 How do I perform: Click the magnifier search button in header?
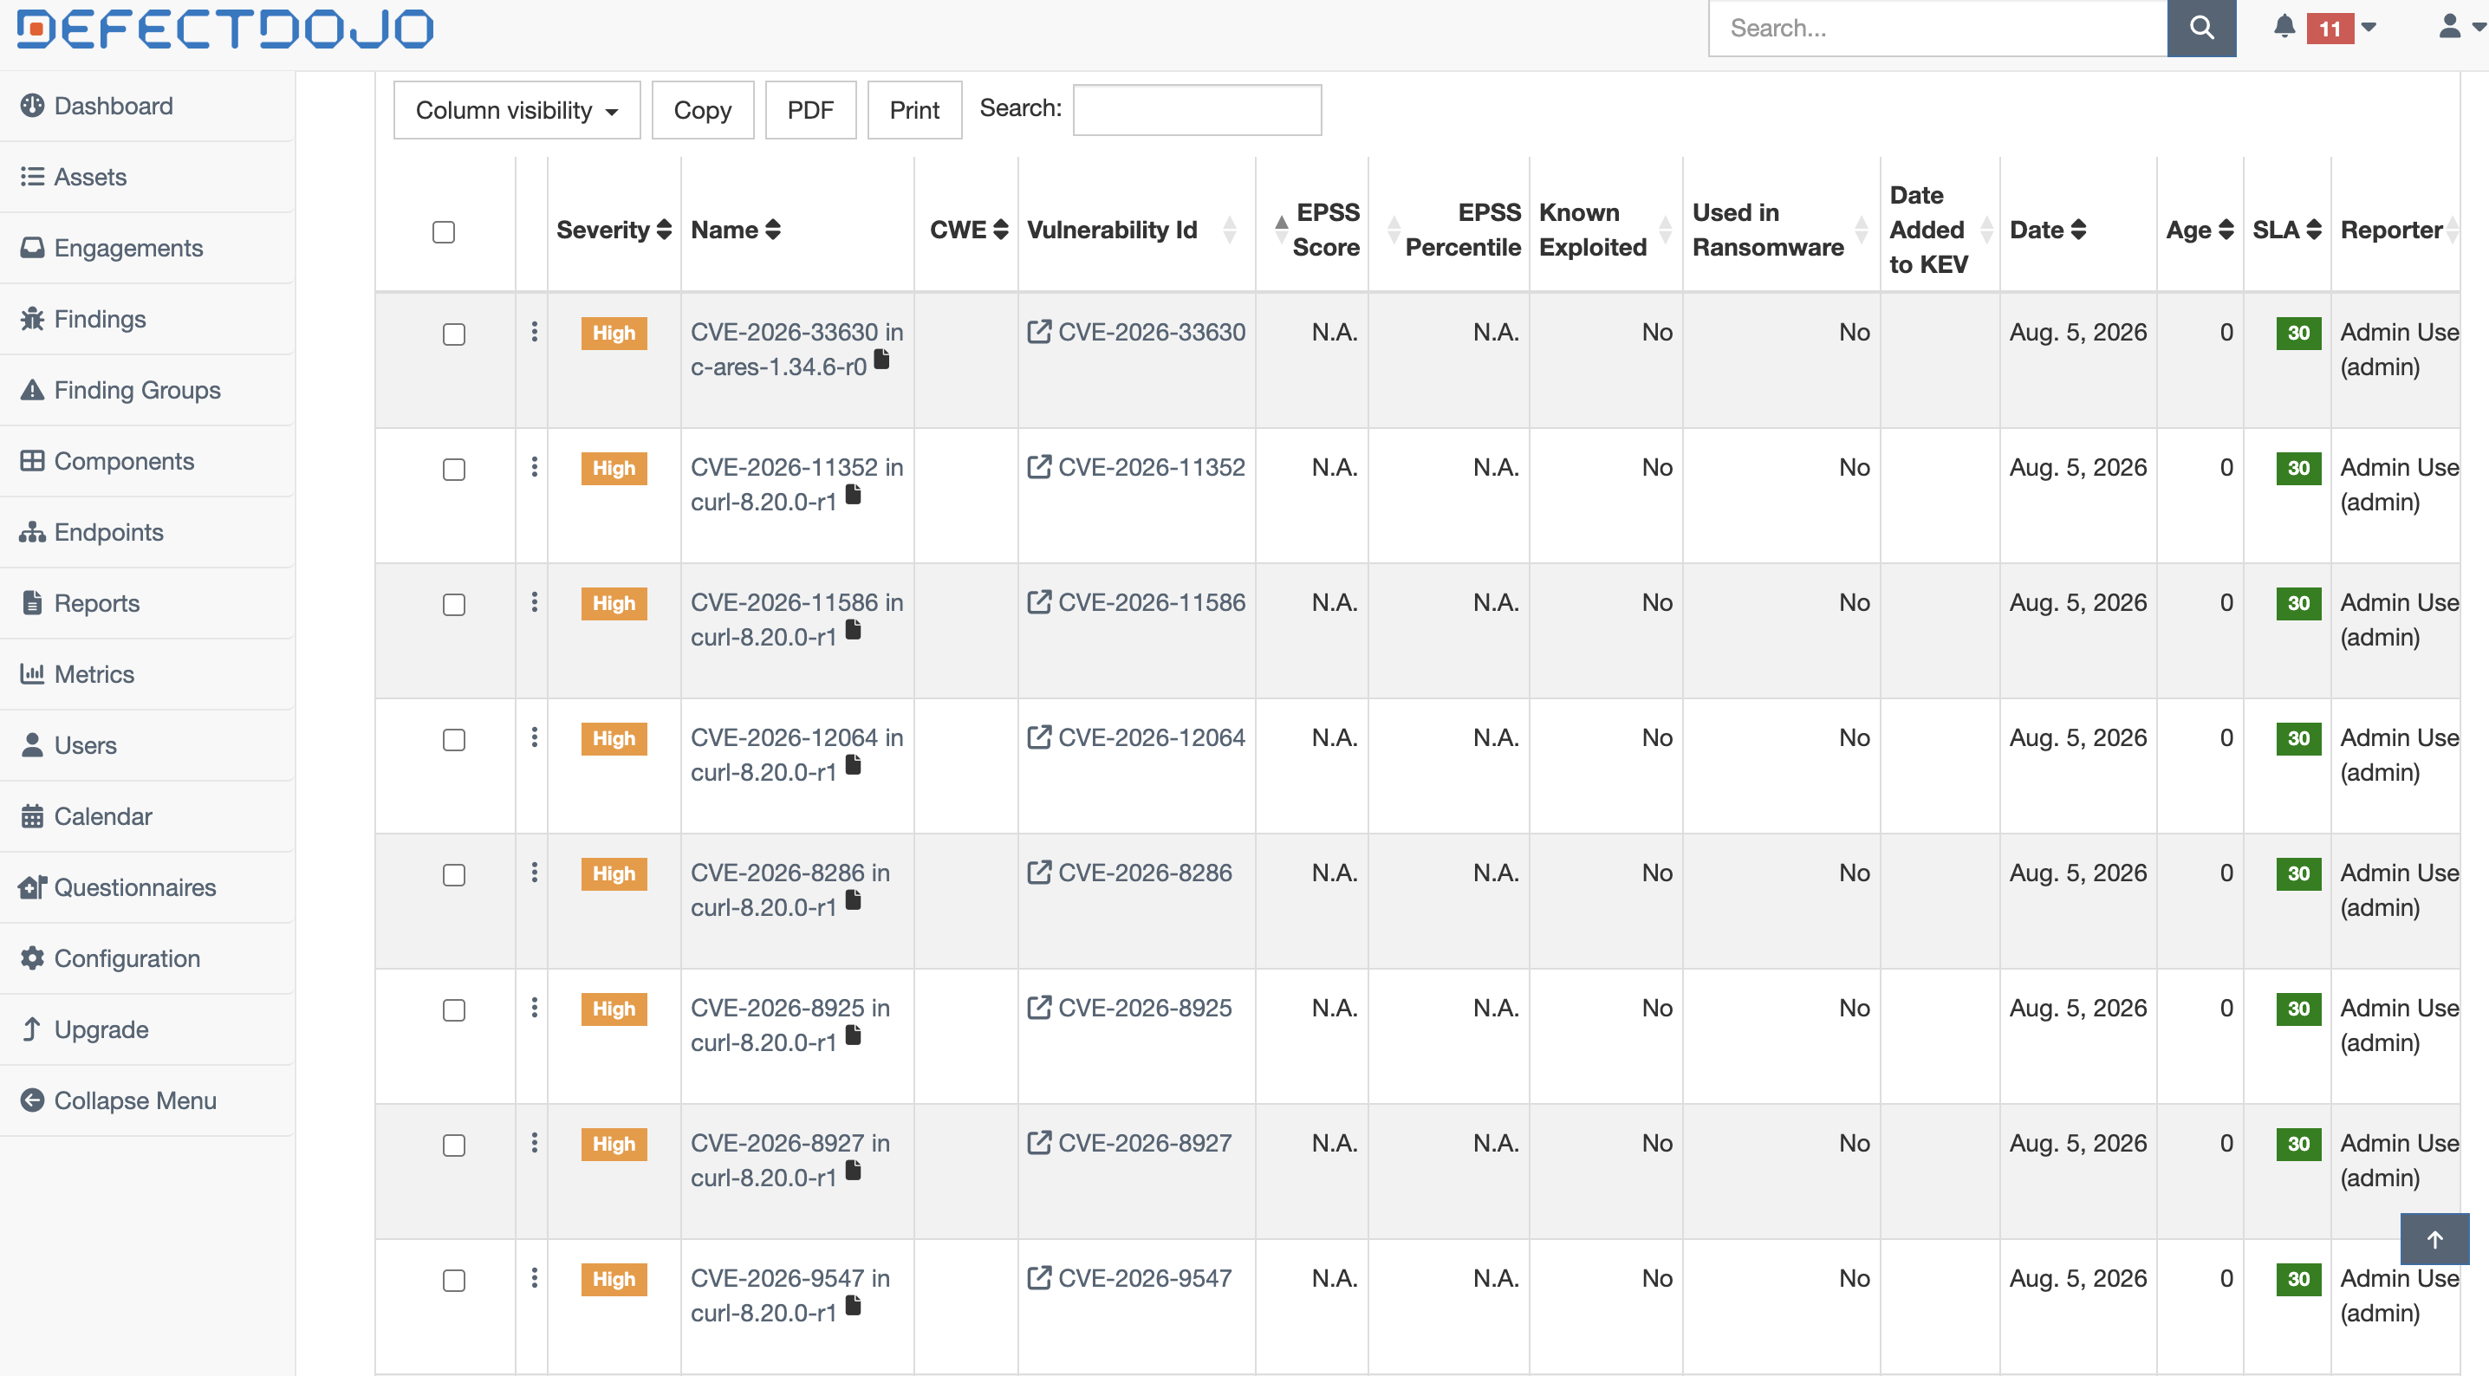click(x=2201, y=28)
